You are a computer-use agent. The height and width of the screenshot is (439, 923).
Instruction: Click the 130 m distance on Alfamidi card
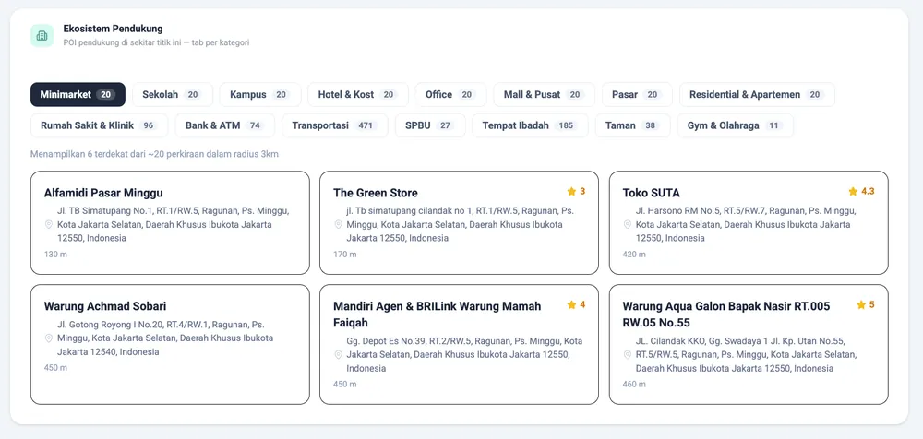click(x=56, y=255)
